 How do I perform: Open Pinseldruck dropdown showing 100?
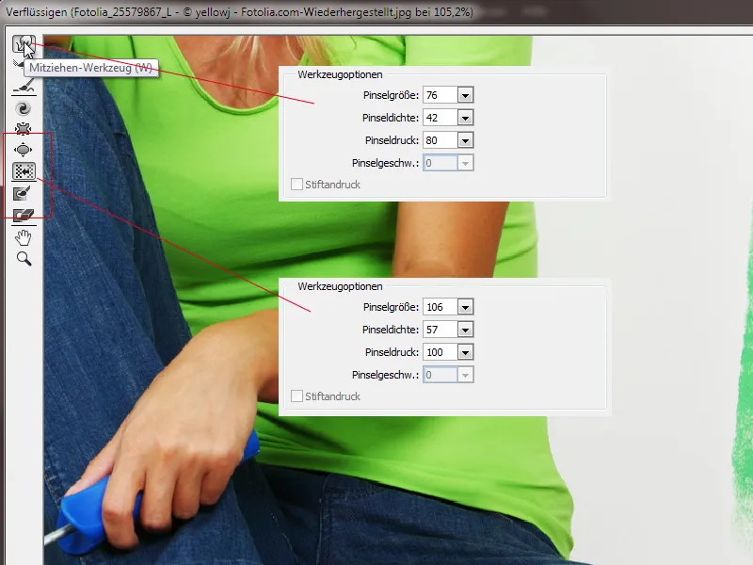(465, 352)
